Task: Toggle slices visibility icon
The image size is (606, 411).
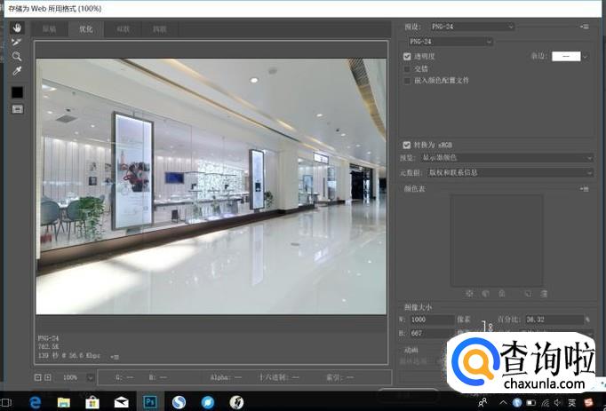Action: click(x=17, y=109)
